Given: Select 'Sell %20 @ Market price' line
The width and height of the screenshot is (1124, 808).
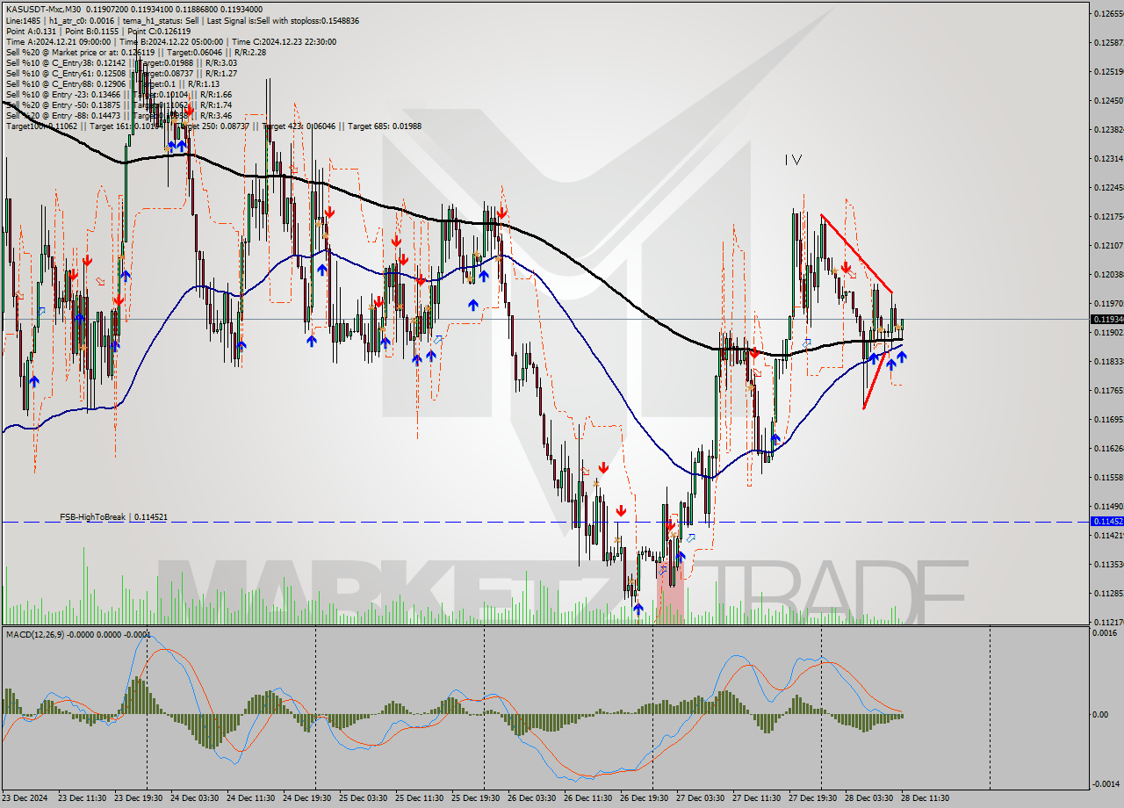Looking at the screenshot, I should point(135,52).
